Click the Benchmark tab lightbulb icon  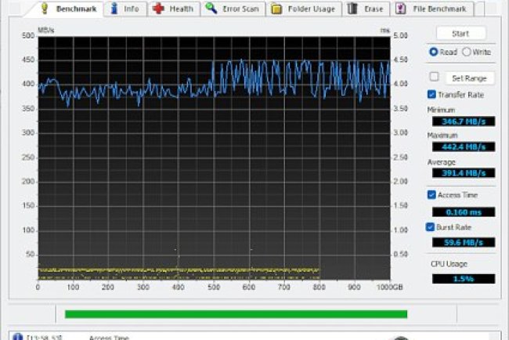point(44,9)
